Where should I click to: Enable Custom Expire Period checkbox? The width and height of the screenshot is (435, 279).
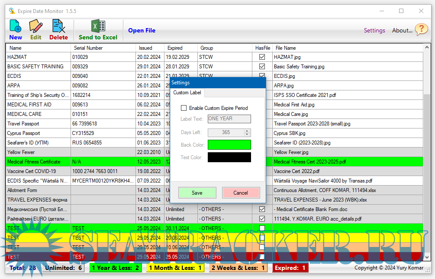(184, 108)
